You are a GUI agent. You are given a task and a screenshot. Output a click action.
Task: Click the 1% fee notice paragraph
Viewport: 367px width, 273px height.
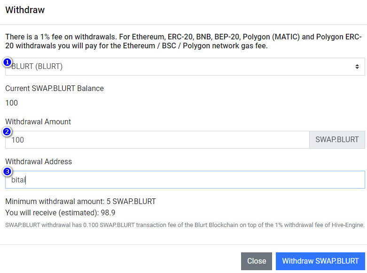point(183,41)
